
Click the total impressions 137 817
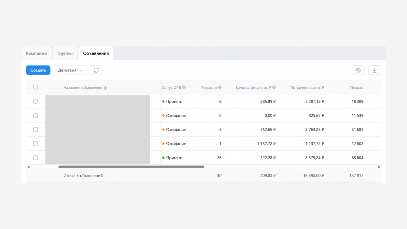tap(356, 176)
